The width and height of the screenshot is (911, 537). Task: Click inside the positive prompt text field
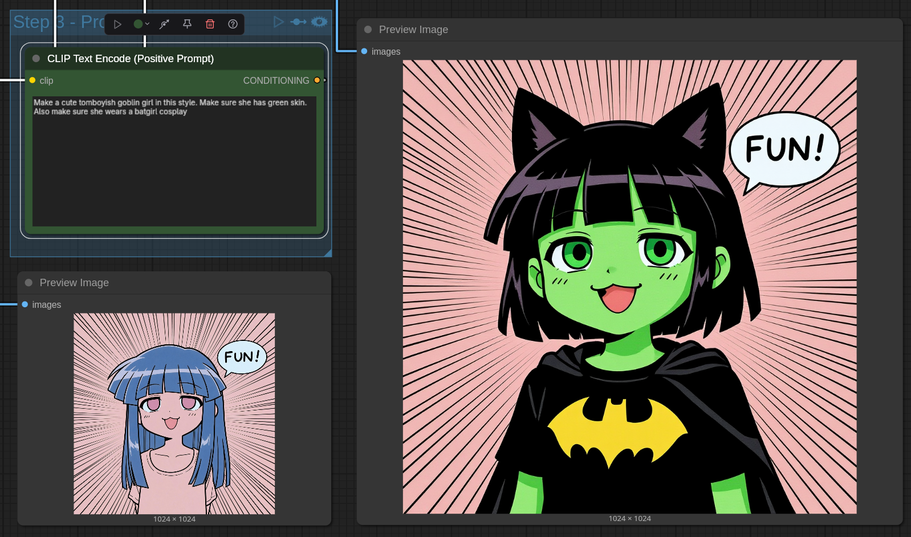(174, 161)
